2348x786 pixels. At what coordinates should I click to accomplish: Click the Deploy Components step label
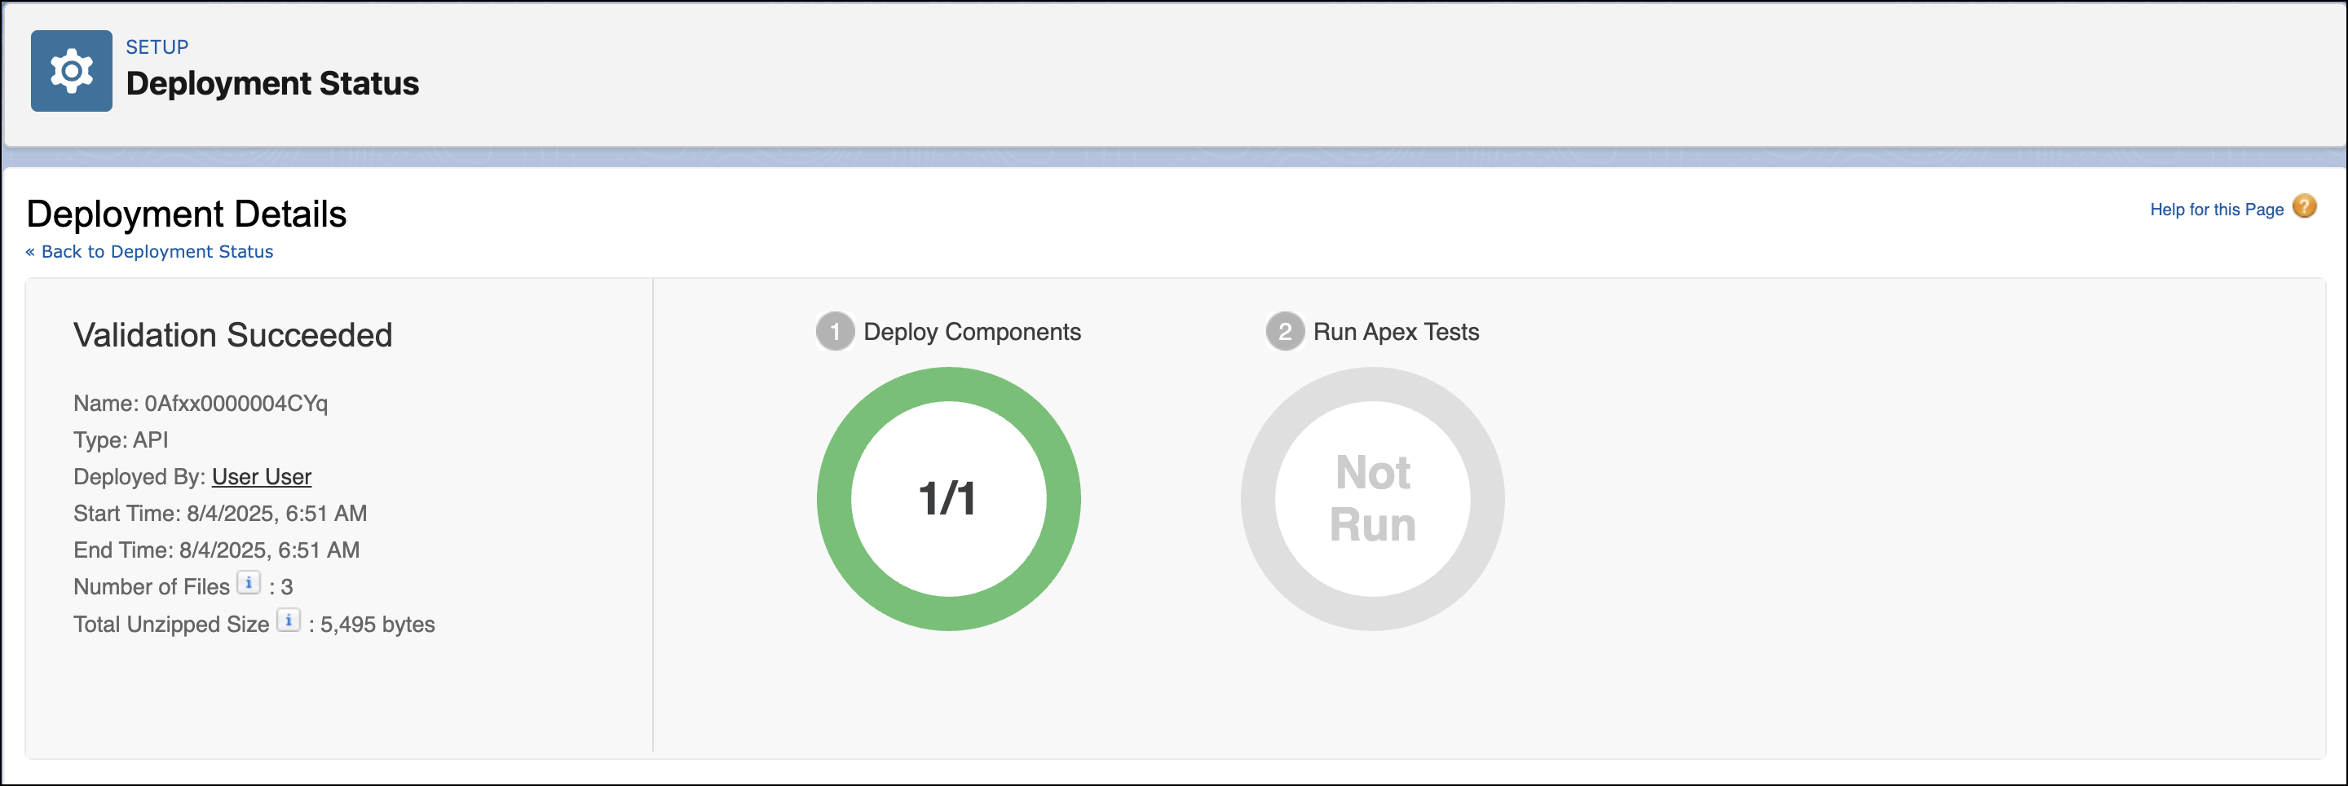coord(971,332)
